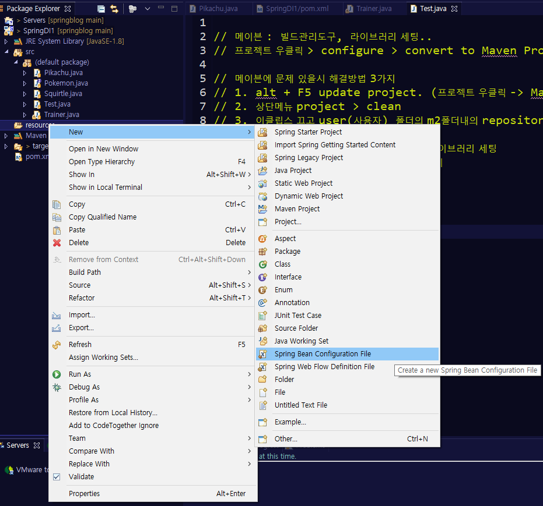Screen dimensions: 543x506
Task: Expand Pikachu.java tree node
Action: [x=24, y=73]
